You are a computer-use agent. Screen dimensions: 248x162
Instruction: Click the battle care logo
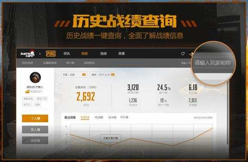(28, 53)
